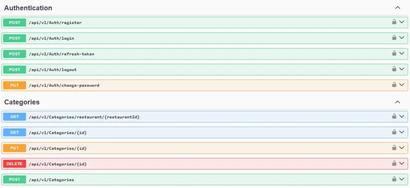This screenshot has width=410, height=188.
Task: Click the GET badge for Categories/{id}
Action: pos(15,132)
